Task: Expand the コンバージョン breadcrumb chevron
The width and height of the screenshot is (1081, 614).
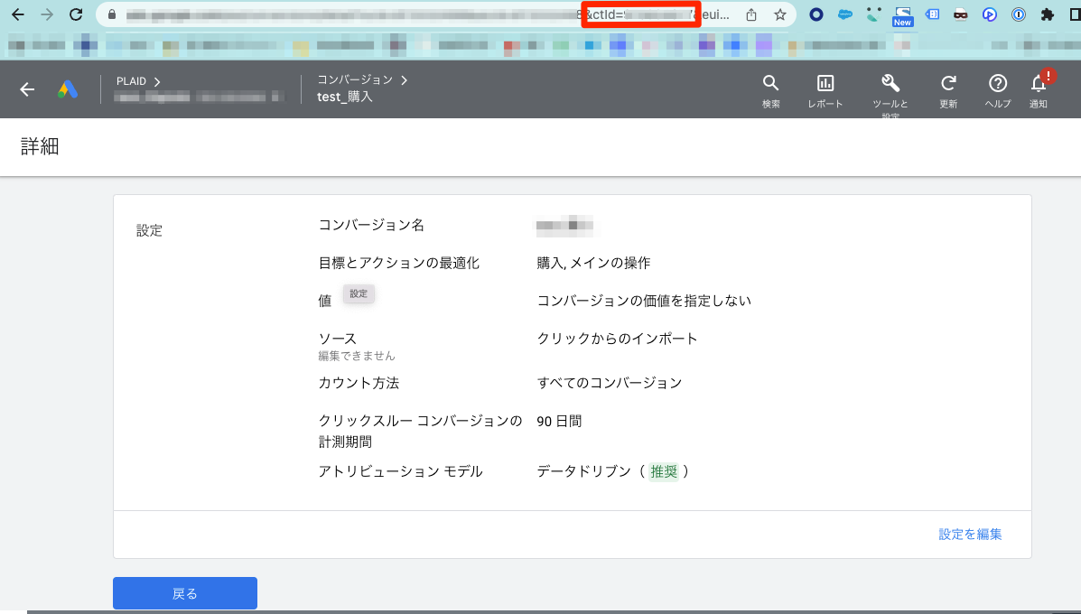Action: click(404, 80)
